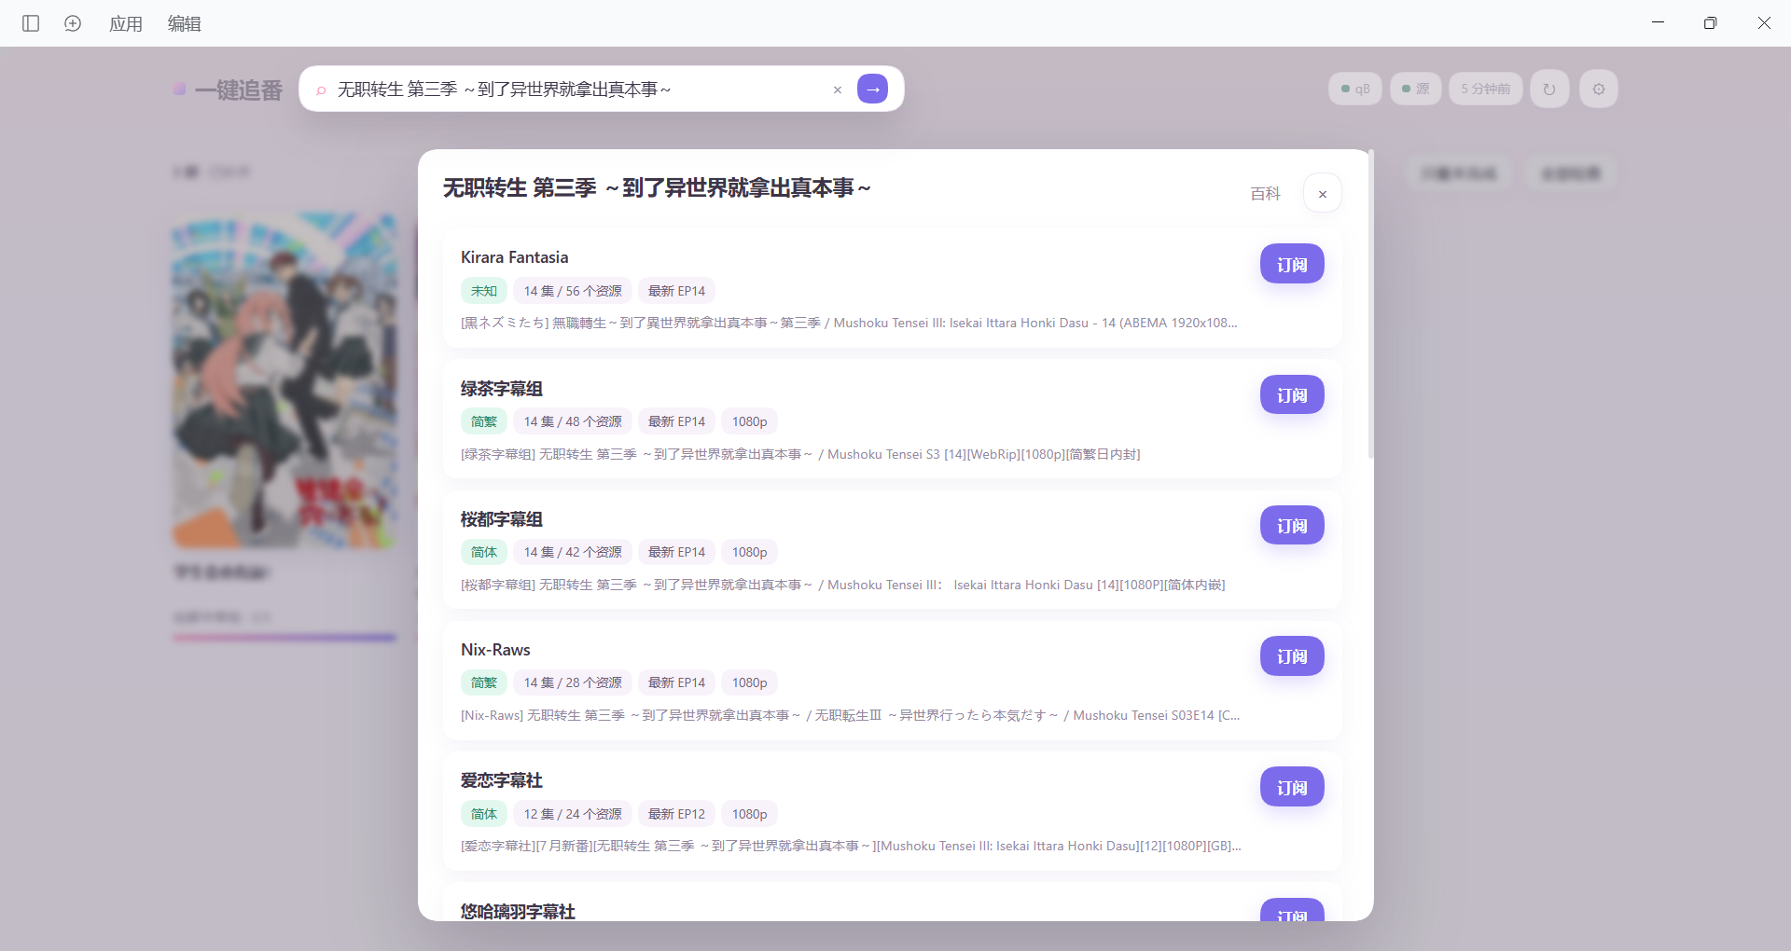Viewport: 1791px width, 951px height.
Task: Click the anime poster thumbnail behind dialog
Action: pos(285,380)
